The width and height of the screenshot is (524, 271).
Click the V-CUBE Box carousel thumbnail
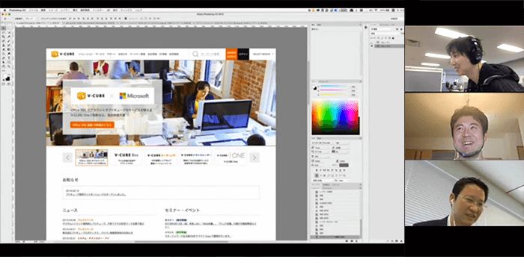coord(127,158)
